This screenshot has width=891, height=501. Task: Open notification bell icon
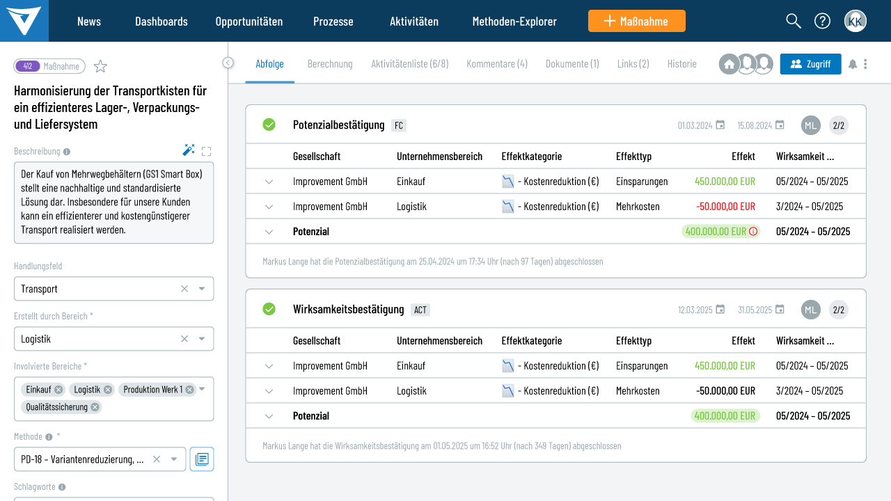853,64
